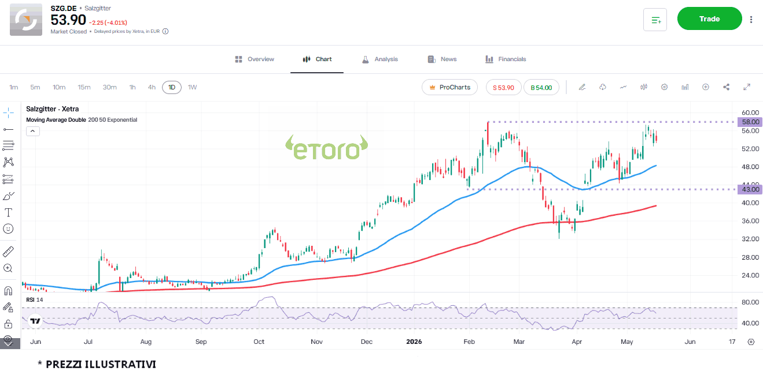
Task: Set timeframe to 1m
Action: tap(14, 88)
